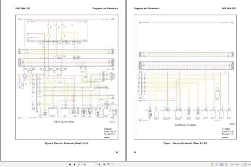Image resolution: width=251 pixels, height=167 pixels.
Task: Go to the next page
Action: tap(100, 164)
